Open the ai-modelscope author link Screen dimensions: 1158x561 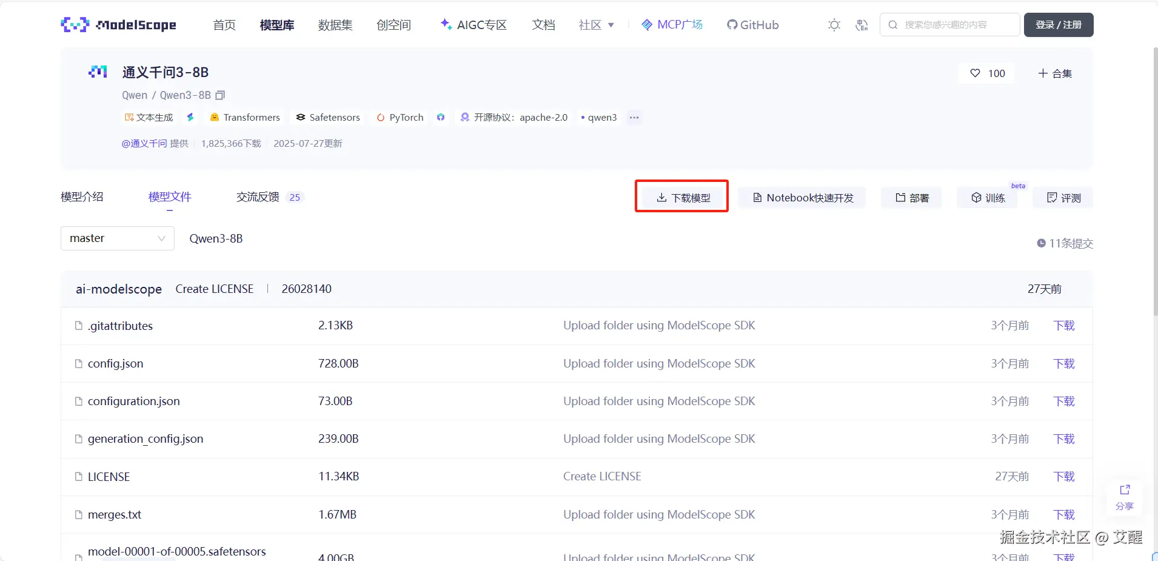(119, 289)
